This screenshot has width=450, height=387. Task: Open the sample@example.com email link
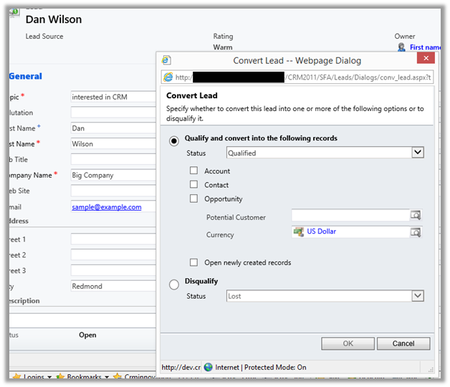(x=106, y=207)
